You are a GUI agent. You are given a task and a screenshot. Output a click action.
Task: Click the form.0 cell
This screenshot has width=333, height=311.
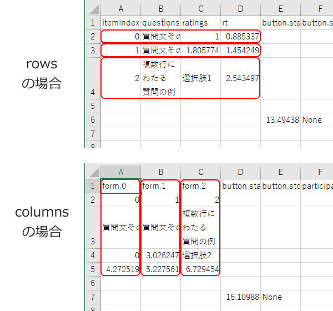[x=120, y=186]
